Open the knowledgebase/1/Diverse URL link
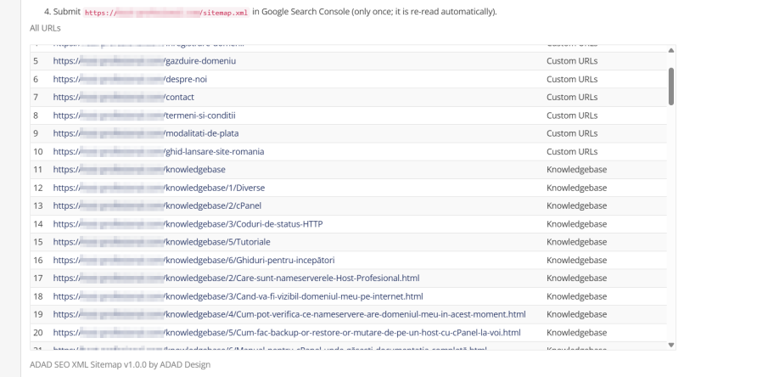 click(159, 188)
